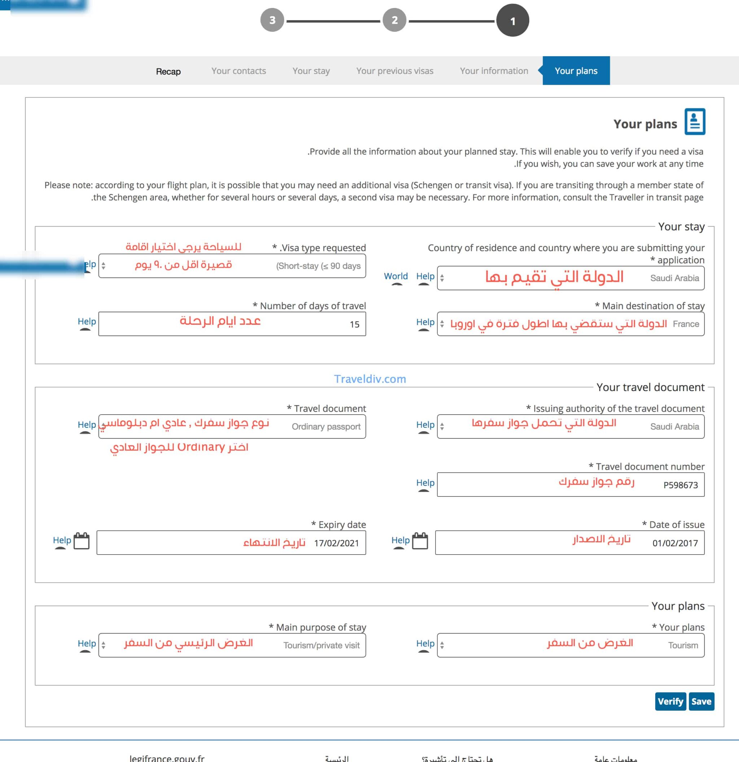739x762 pixels.
Task: Open Your plans Tourism dropdown
Action: (571, 645)
